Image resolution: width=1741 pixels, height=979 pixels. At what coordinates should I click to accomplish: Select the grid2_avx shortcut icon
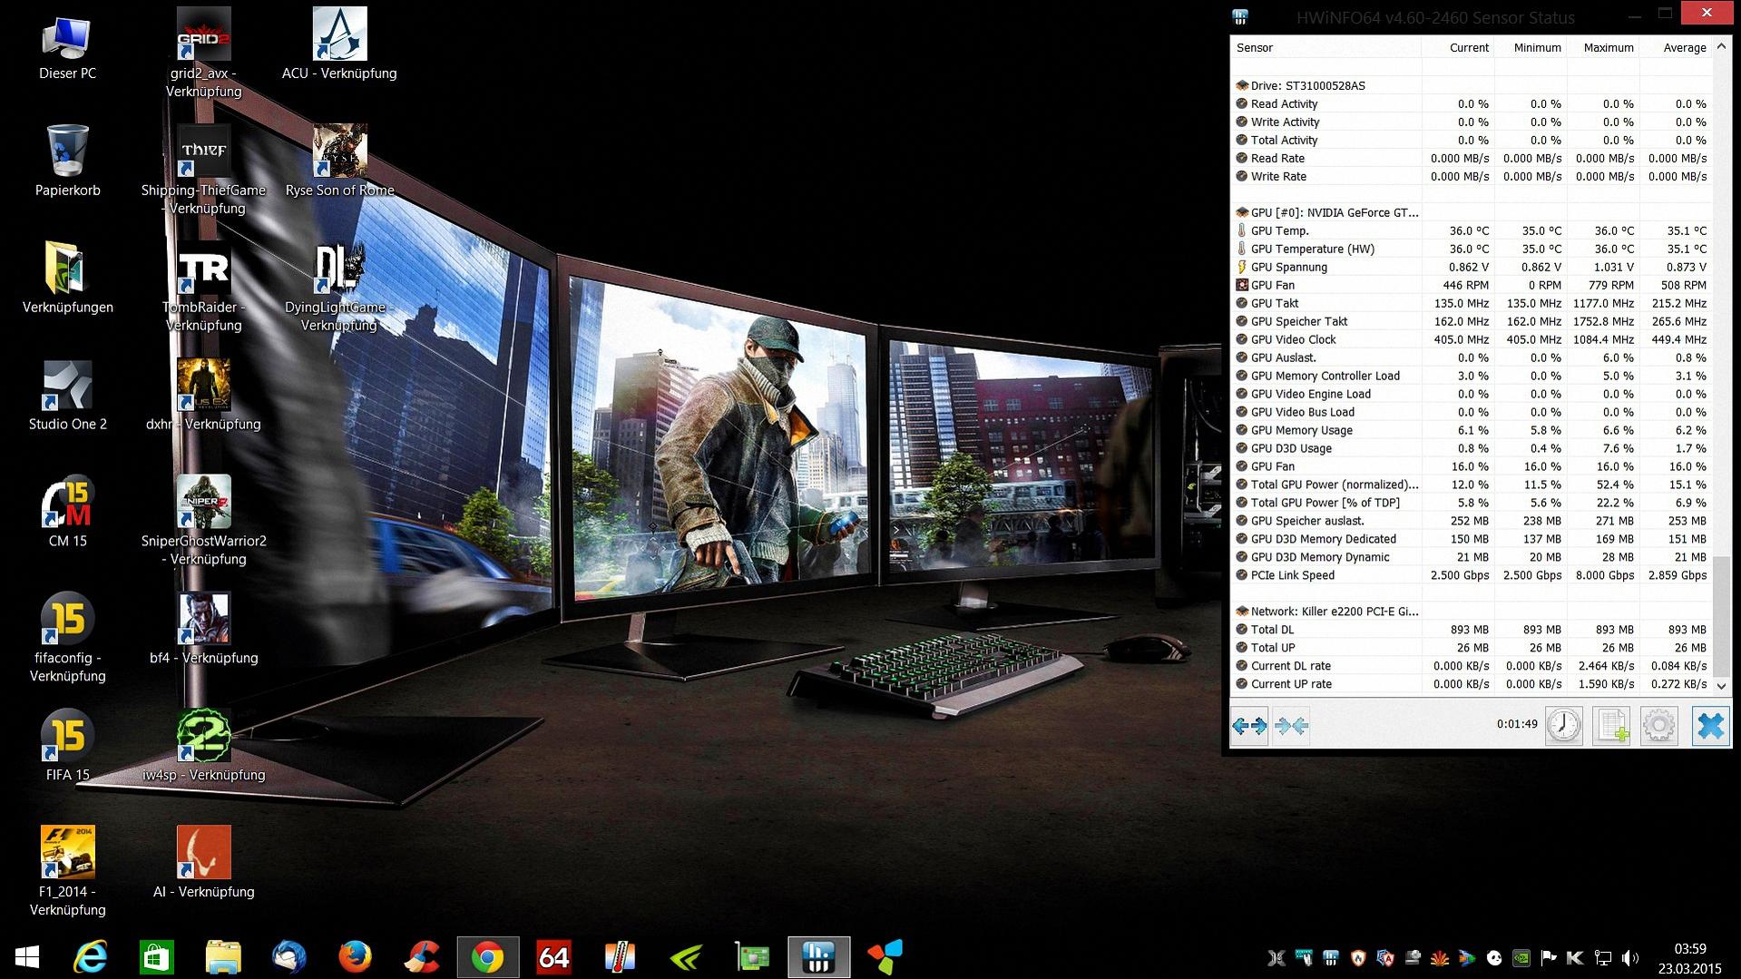pos(203,34)
